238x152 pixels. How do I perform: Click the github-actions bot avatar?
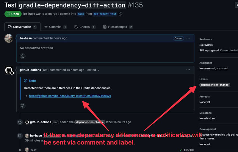9,70
